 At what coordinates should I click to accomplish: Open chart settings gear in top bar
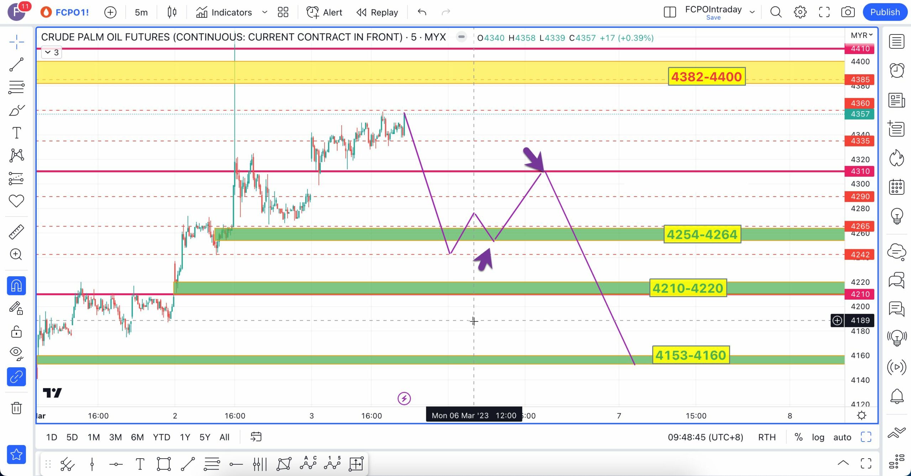click(x=800, y=12)
